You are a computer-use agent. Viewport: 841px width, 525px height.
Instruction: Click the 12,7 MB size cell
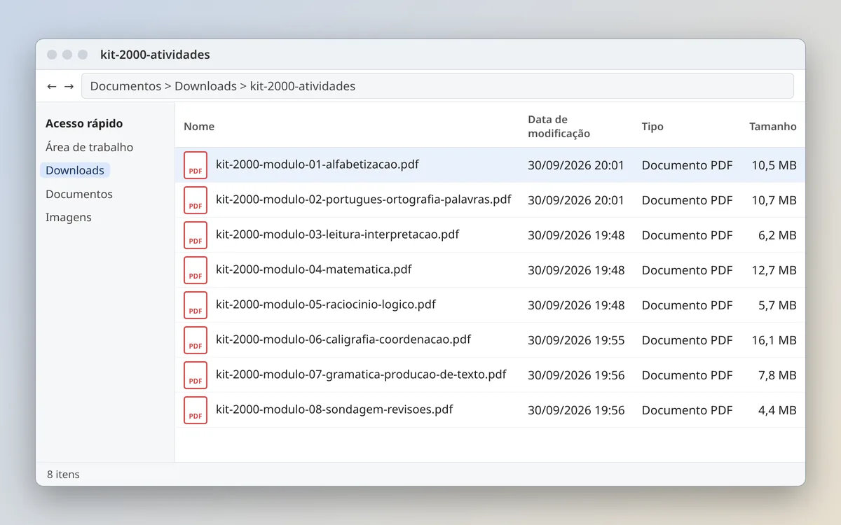(774, 270)
